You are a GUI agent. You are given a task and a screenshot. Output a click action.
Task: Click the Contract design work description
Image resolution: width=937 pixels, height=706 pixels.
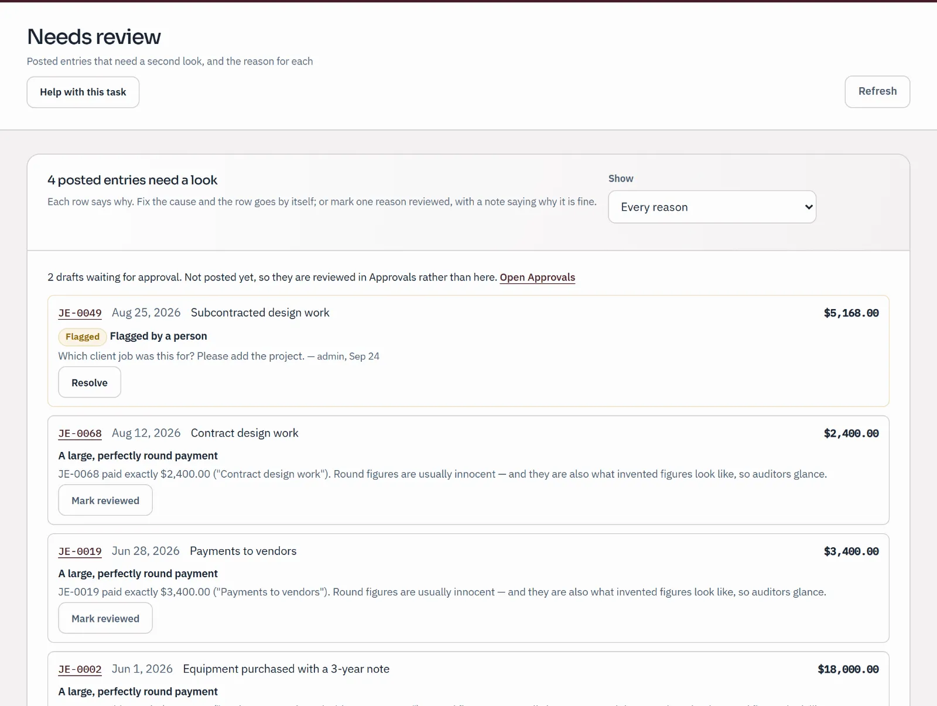coord(244,433)
